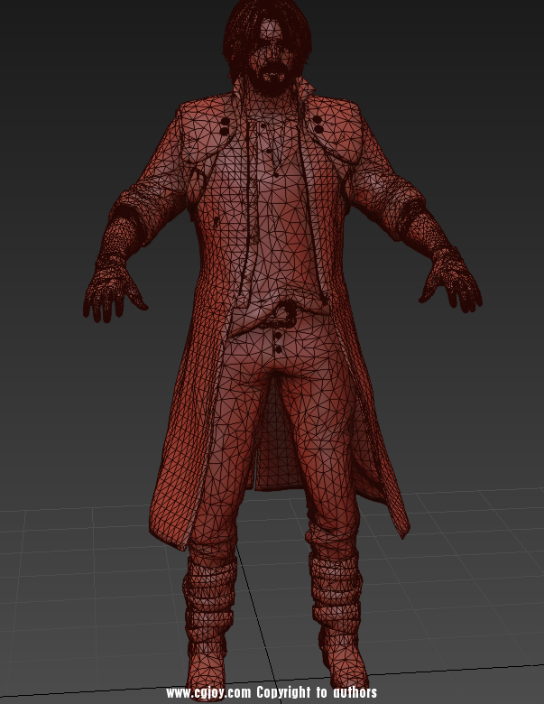
Task: Select the rolled sleeve cuff on the left arm
Action: [x=126, y=221]
